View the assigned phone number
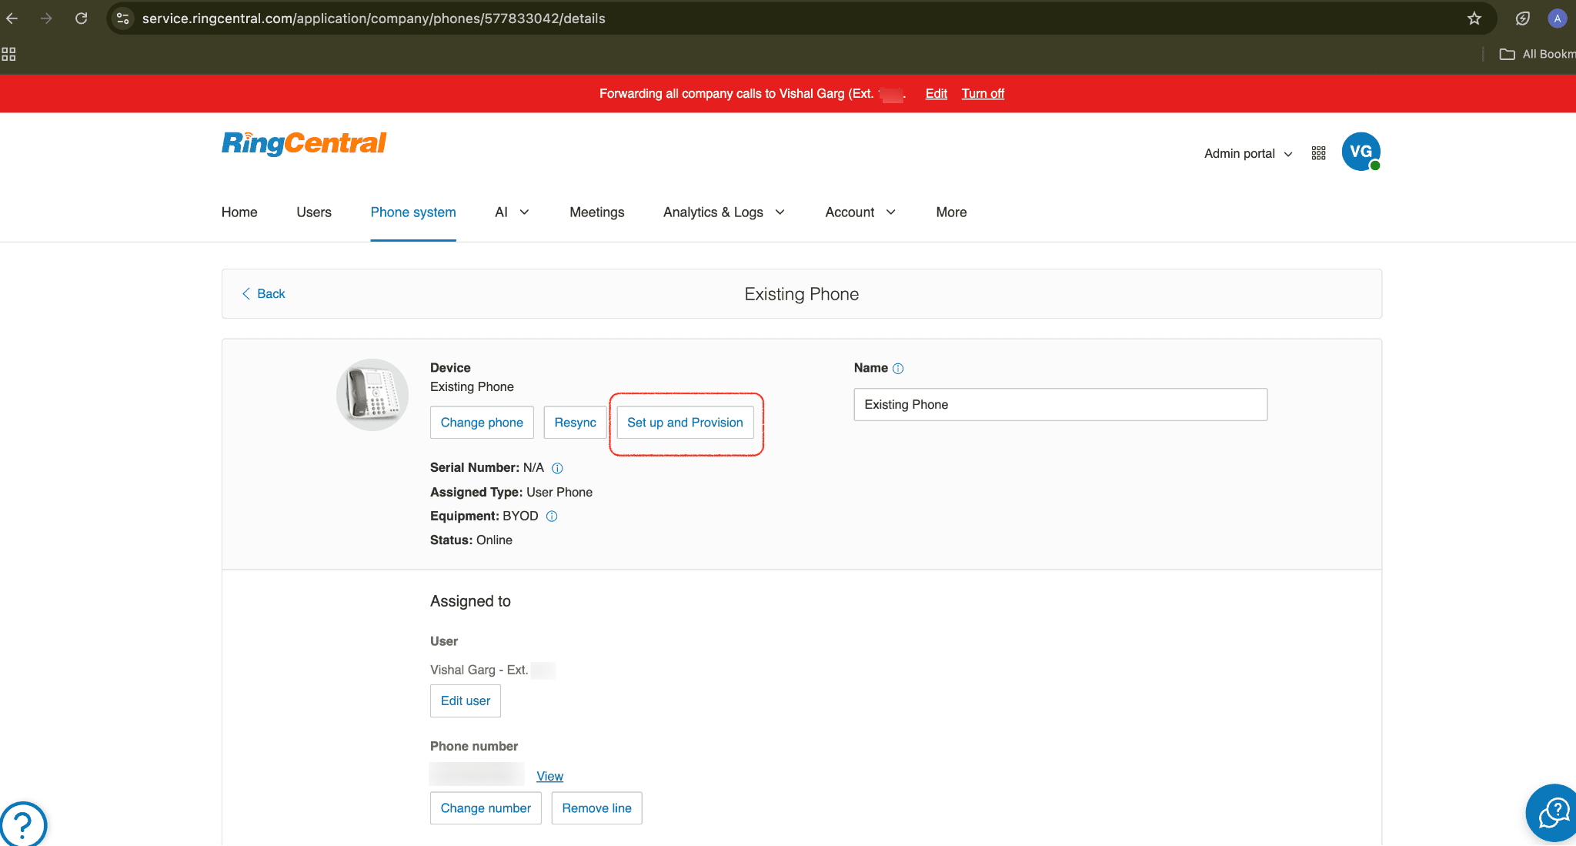This screenshot has width=1576, height=846. (x=549, y=777)
